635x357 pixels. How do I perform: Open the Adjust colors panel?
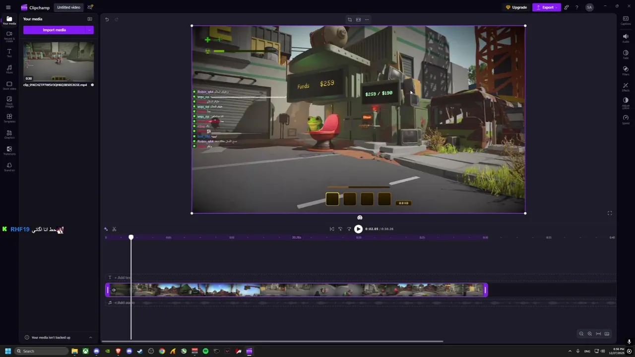[x=626, y=103]
